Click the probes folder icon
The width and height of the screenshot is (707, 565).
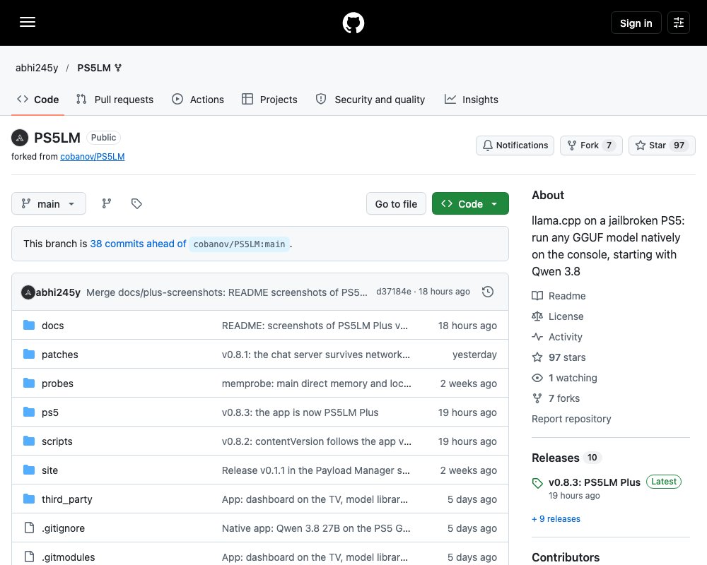[x=29, y=383]
